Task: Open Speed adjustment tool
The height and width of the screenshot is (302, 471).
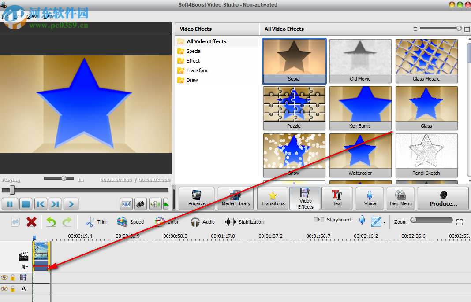Action: pos(130,222)
